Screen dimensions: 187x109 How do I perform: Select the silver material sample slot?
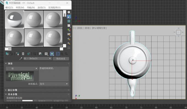[x=15, y=20]
